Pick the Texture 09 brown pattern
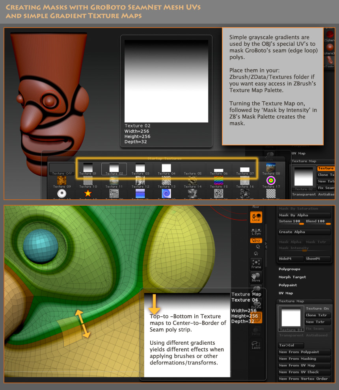 pos(62,182)
